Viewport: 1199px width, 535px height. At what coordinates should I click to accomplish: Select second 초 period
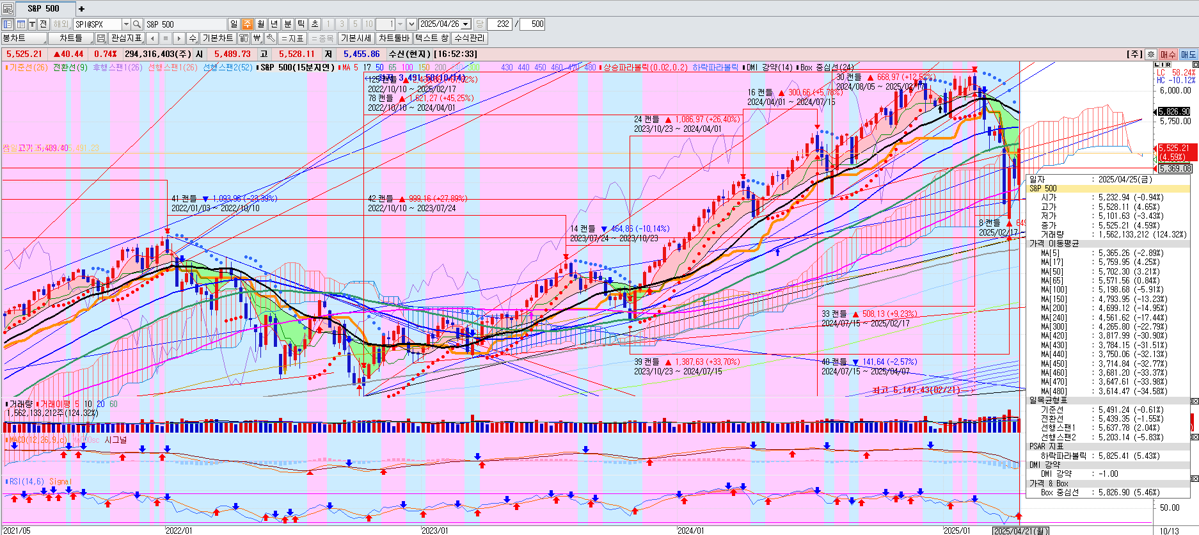(x=315, y=24)
